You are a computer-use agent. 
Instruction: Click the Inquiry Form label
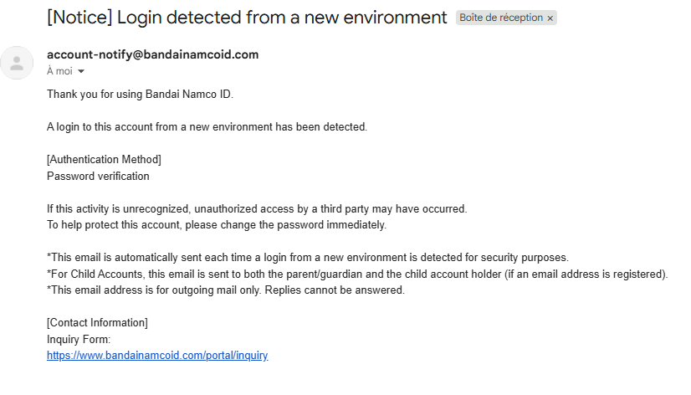[x=79, y=340]
